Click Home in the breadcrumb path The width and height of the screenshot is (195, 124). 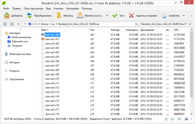[44, 24]
